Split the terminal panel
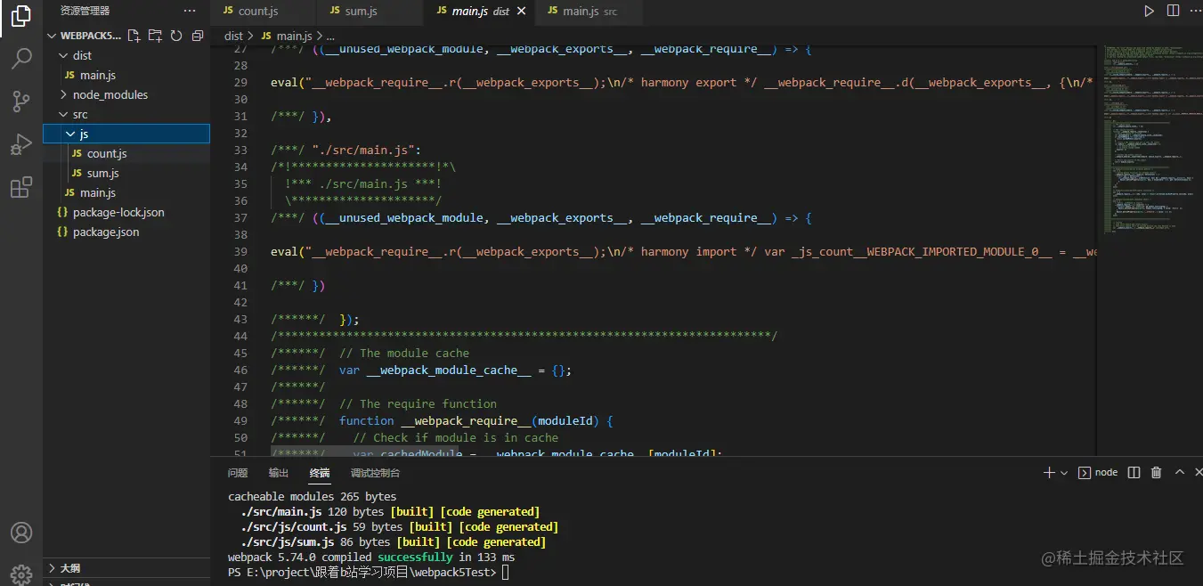 [1134, 473]
